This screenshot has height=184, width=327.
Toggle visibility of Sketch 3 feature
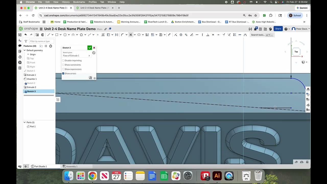[25, 91]
